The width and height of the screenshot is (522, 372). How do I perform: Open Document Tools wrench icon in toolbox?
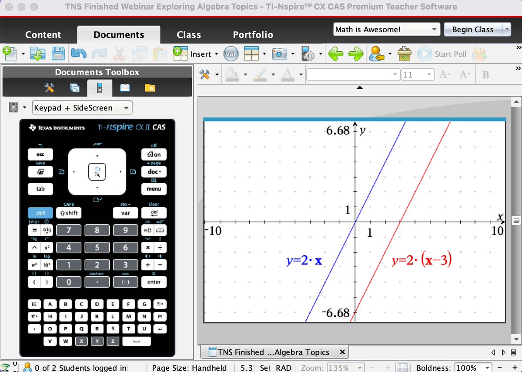49,88
